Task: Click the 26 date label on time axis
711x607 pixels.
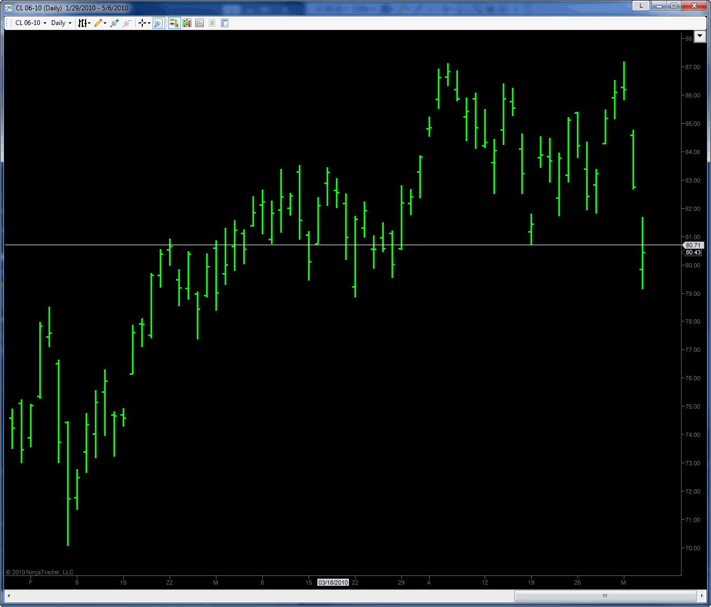Action: [x=577, y=582]
